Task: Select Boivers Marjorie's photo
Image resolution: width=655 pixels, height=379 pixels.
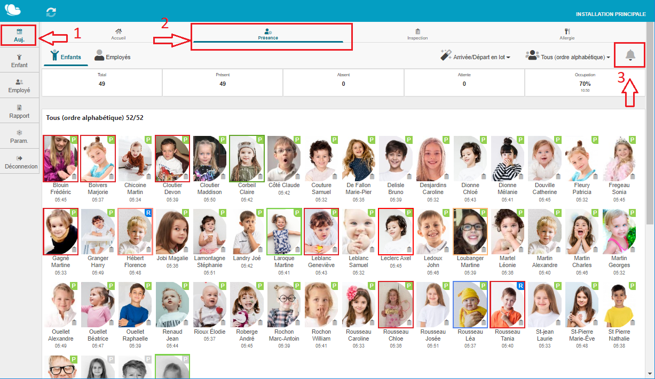Action: pos(98,159)
